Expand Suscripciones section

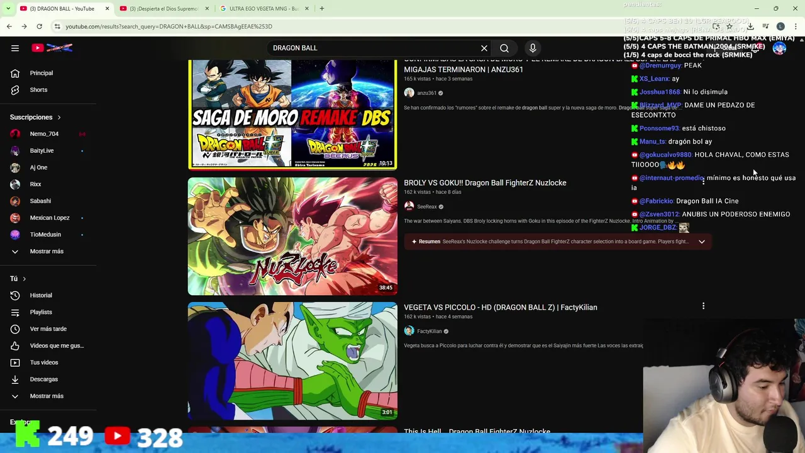[x=35, y=117]
